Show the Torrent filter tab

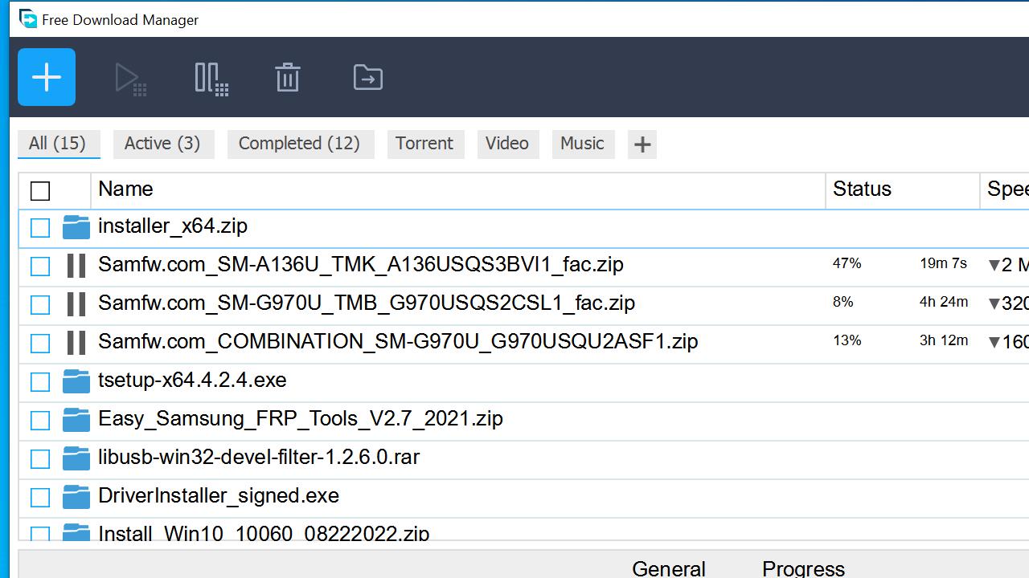pos(424,144)
